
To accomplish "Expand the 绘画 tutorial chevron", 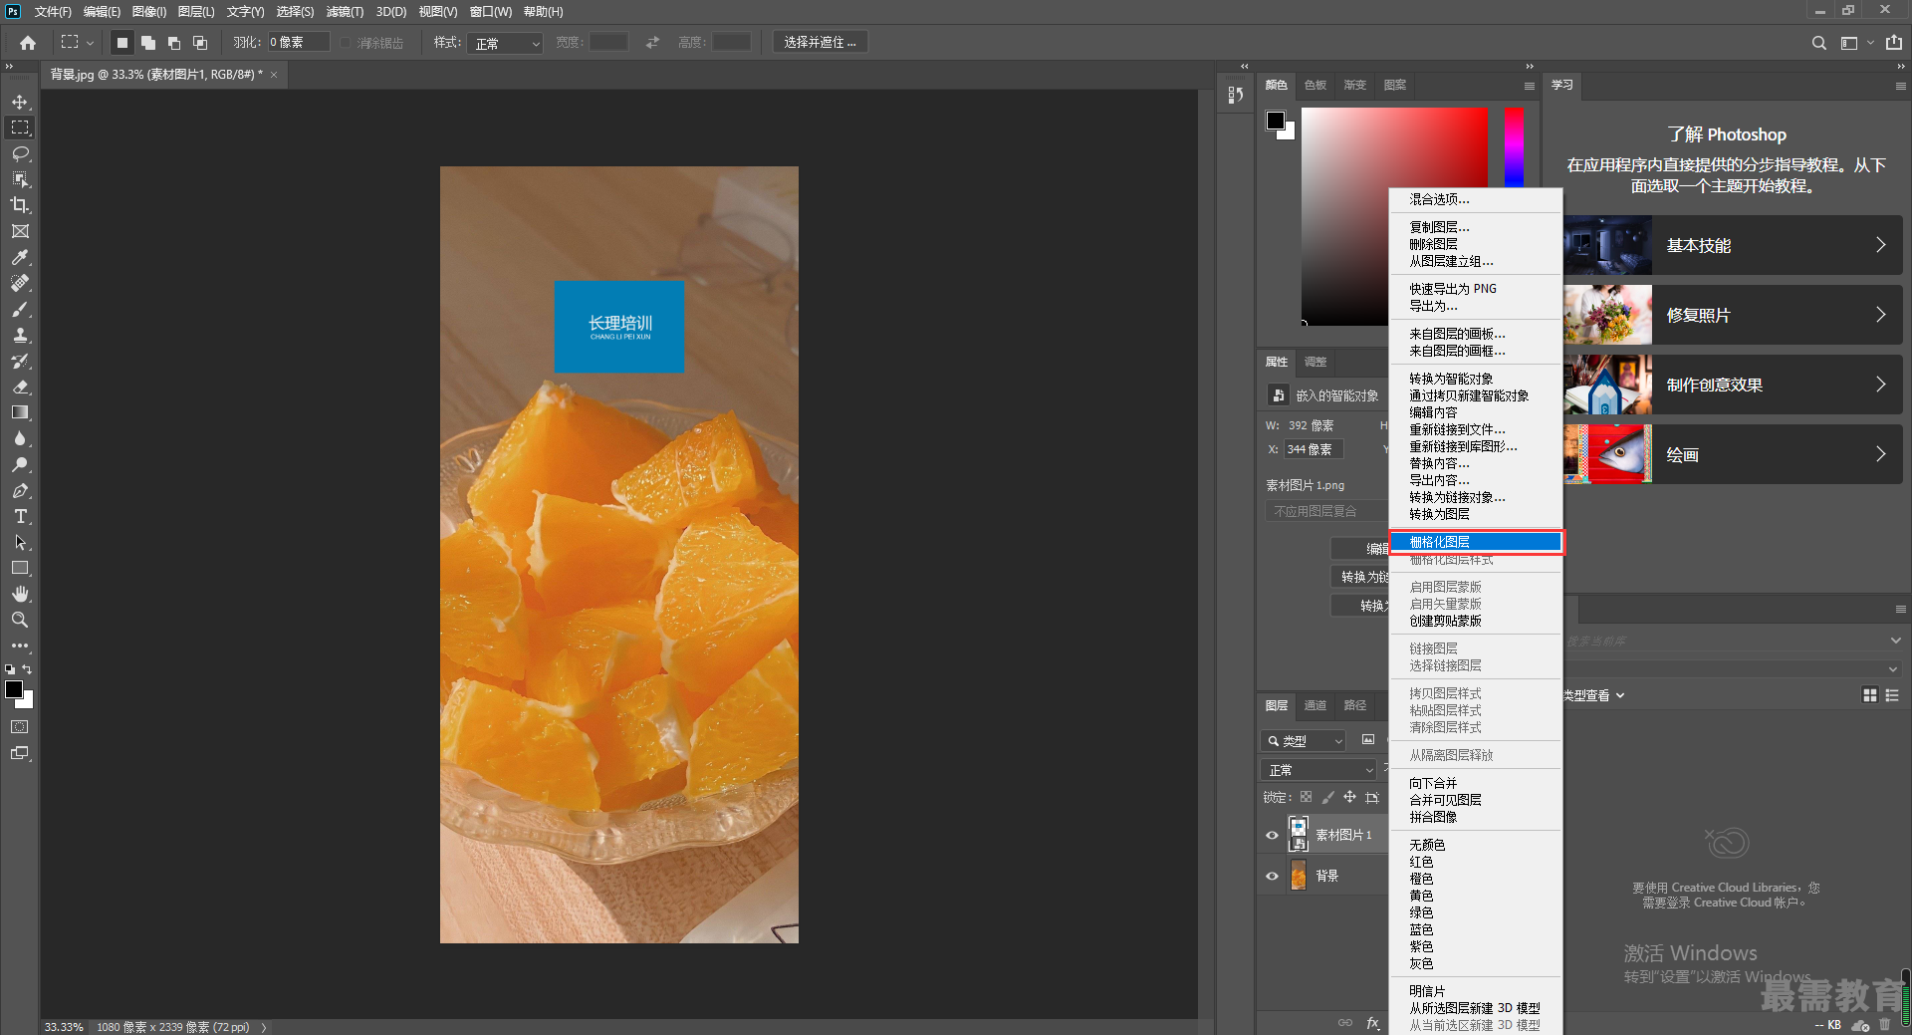I will coord(1880,454).
